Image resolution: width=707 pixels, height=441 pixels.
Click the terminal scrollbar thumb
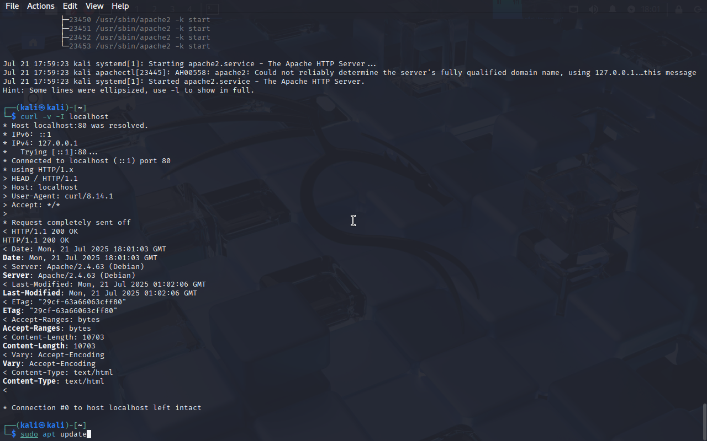coord(704,422)
